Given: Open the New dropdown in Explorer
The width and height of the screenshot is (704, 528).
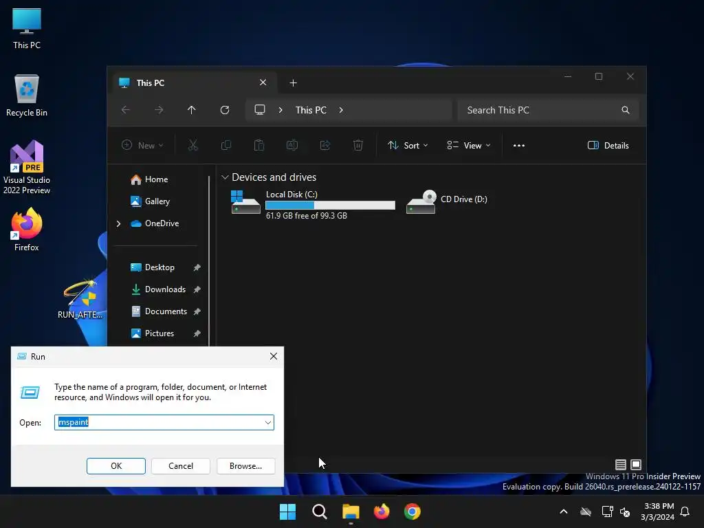Looking at the screenshot, I should [x=142, y=146].
